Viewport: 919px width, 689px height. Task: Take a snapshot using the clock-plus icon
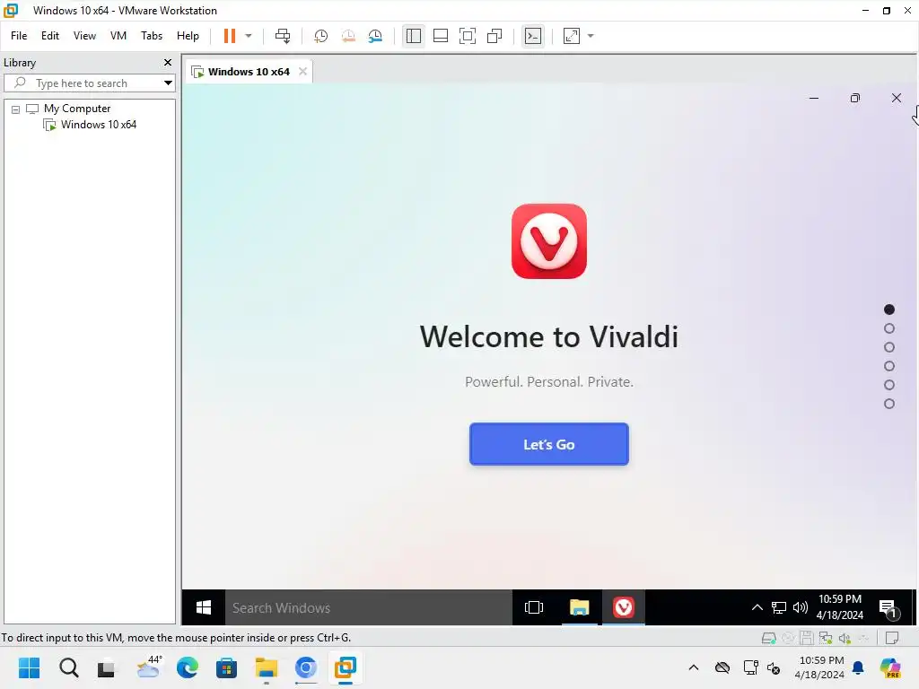point(320,36)
